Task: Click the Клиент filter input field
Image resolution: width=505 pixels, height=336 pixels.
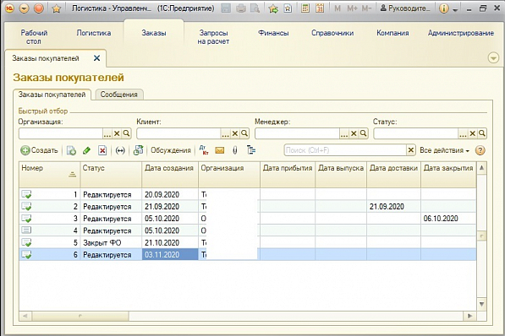Action: click(178, 133)
